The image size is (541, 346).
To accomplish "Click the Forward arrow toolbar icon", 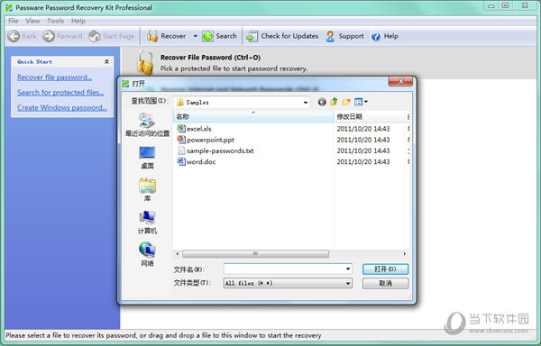I will click(49, 36).
